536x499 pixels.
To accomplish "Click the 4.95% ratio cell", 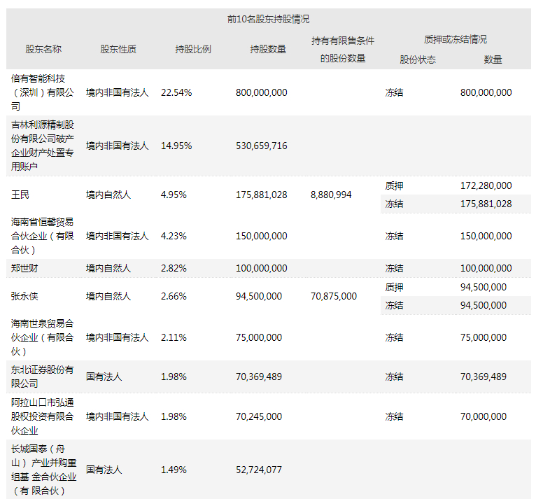I will 174,195.
